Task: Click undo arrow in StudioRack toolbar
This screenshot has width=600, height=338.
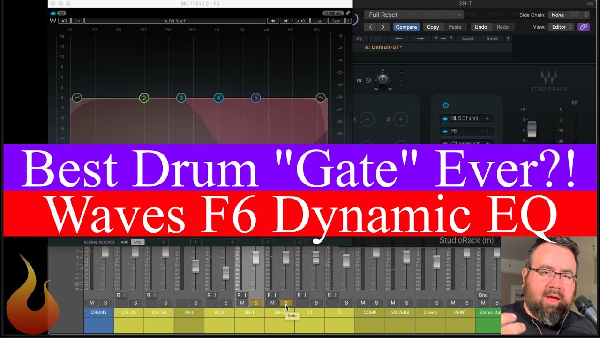Action: click(x=360, y=38)
